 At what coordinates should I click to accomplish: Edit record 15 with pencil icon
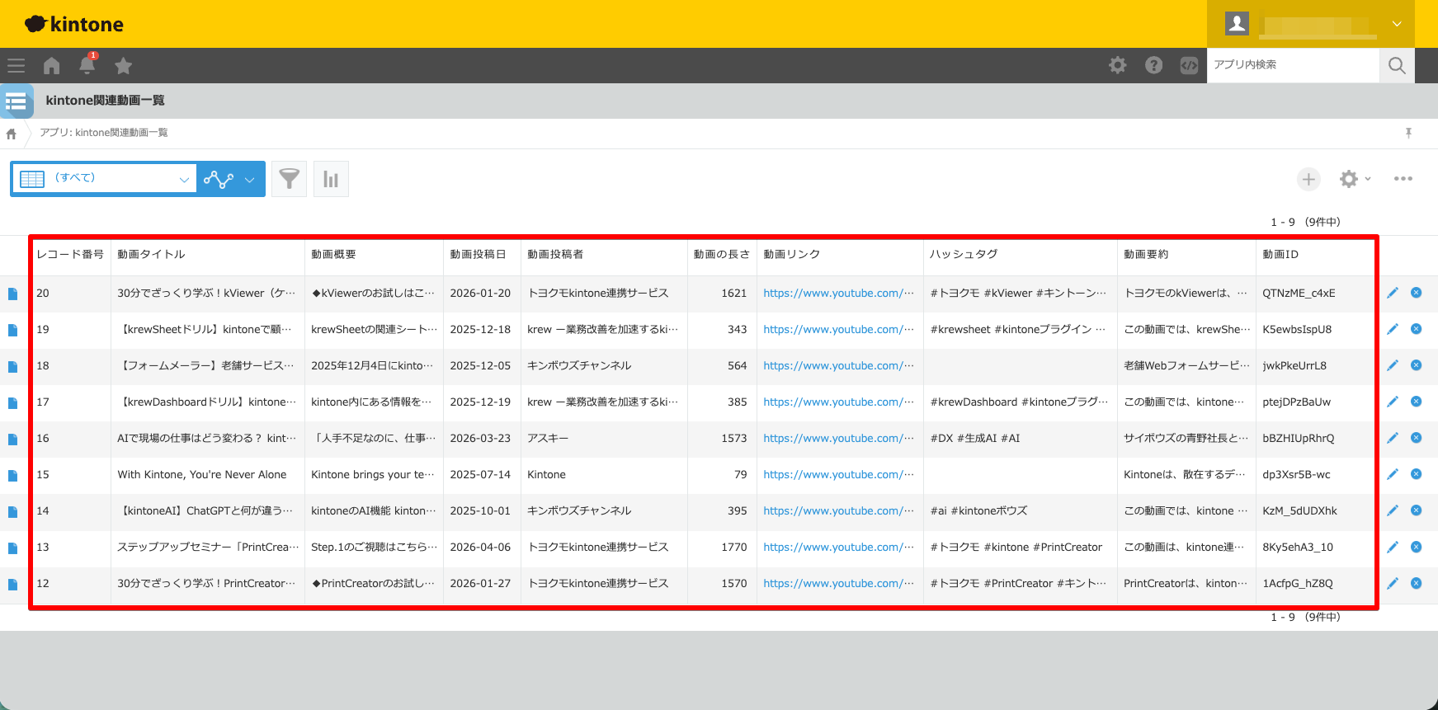point(1393,474)
